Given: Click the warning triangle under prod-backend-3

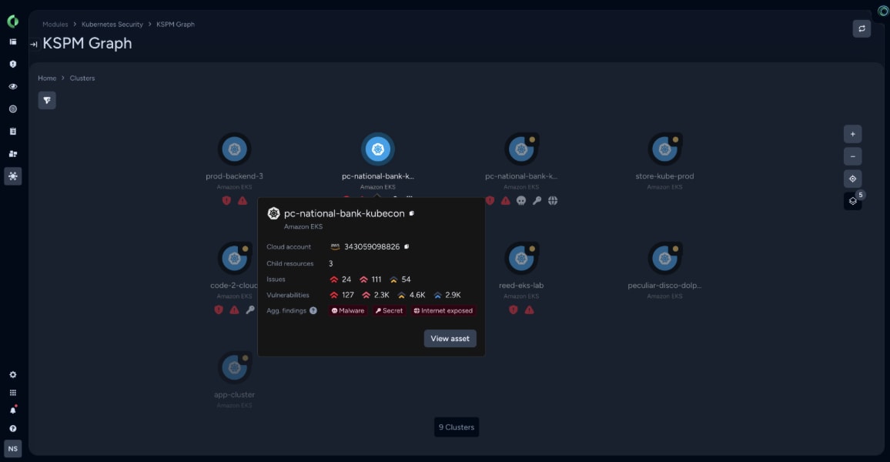Looking at the screenshot, I should pos(243,200).
